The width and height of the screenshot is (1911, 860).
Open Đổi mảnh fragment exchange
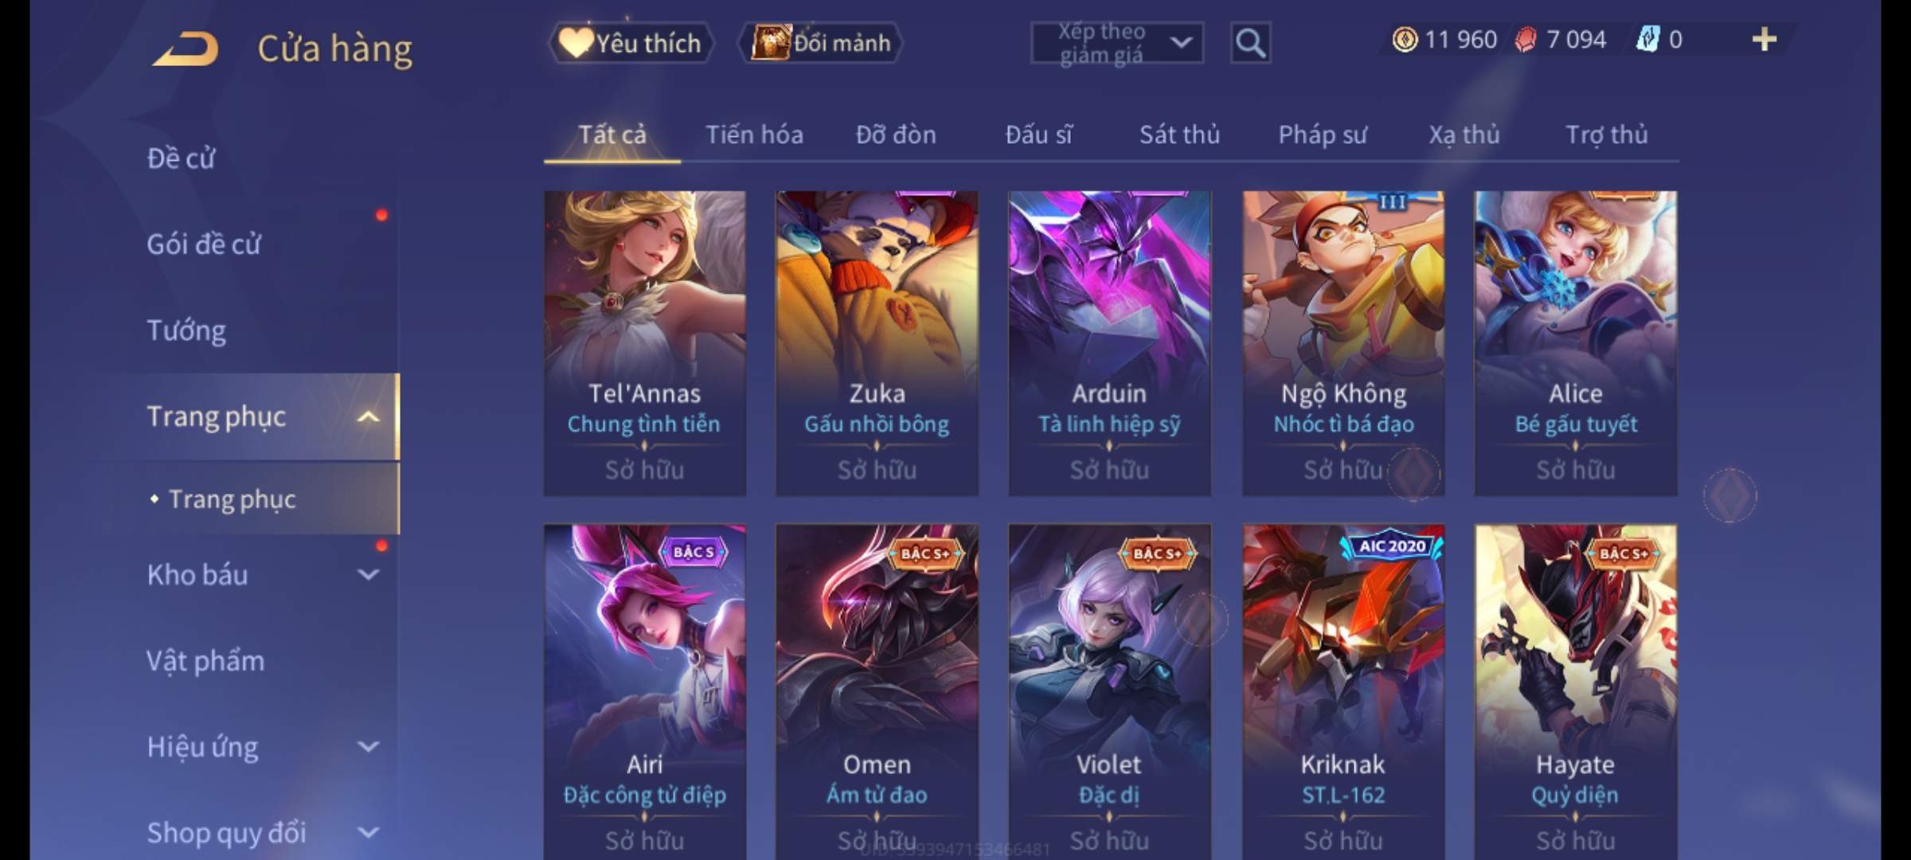coord(820,43)
